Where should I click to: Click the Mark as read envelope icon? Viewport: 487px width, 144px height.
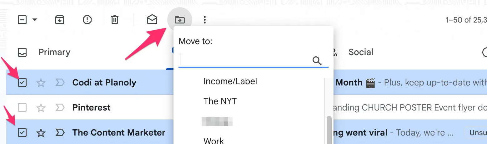(x=152, y=20)
